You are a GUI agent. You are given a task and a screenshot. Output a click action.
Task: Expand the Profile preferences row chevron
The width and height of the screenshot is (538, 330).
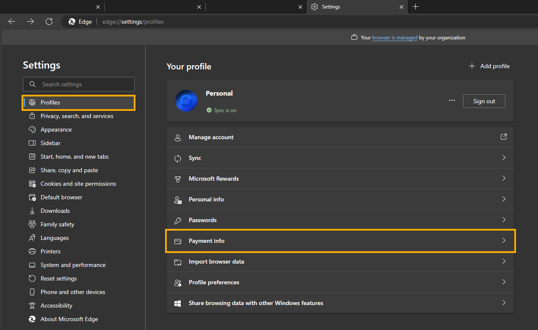point(504,282)
